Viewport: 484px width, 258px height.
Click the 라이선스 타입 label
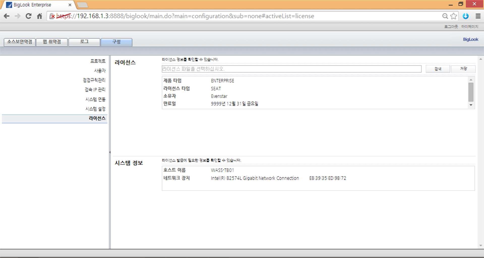(176, 88)
